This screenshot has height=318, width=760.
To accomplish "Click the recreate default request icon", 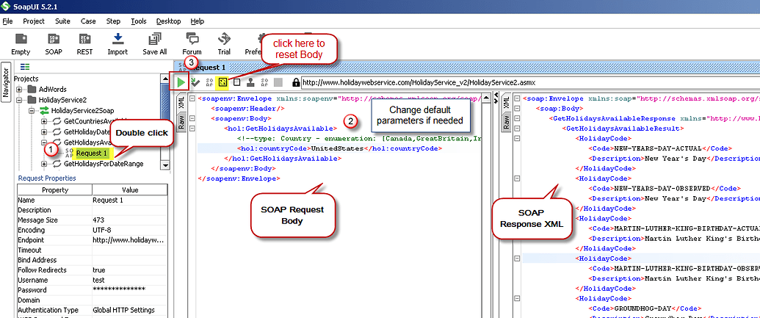I will coord(222,82).
